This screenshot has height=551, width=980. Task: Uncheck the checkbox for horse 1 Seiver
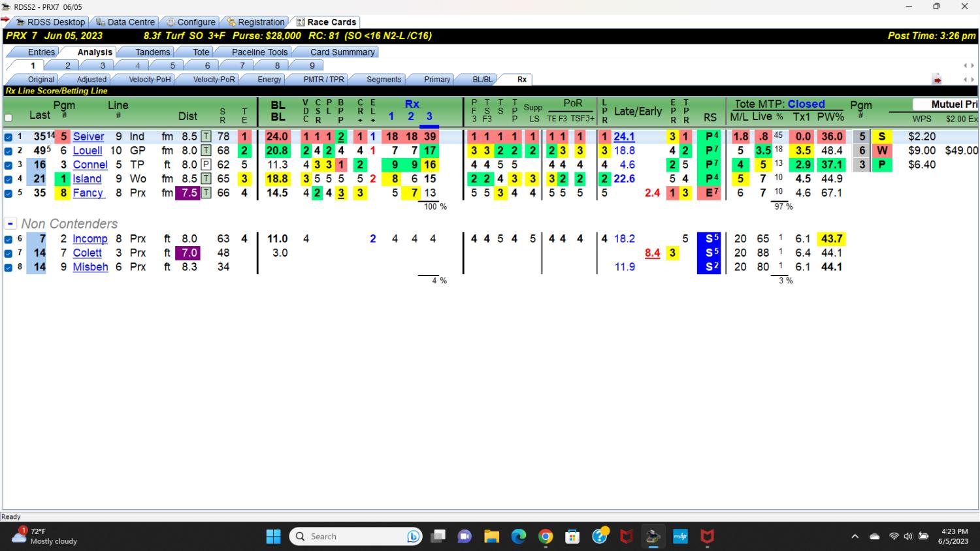tap(8, 137)
